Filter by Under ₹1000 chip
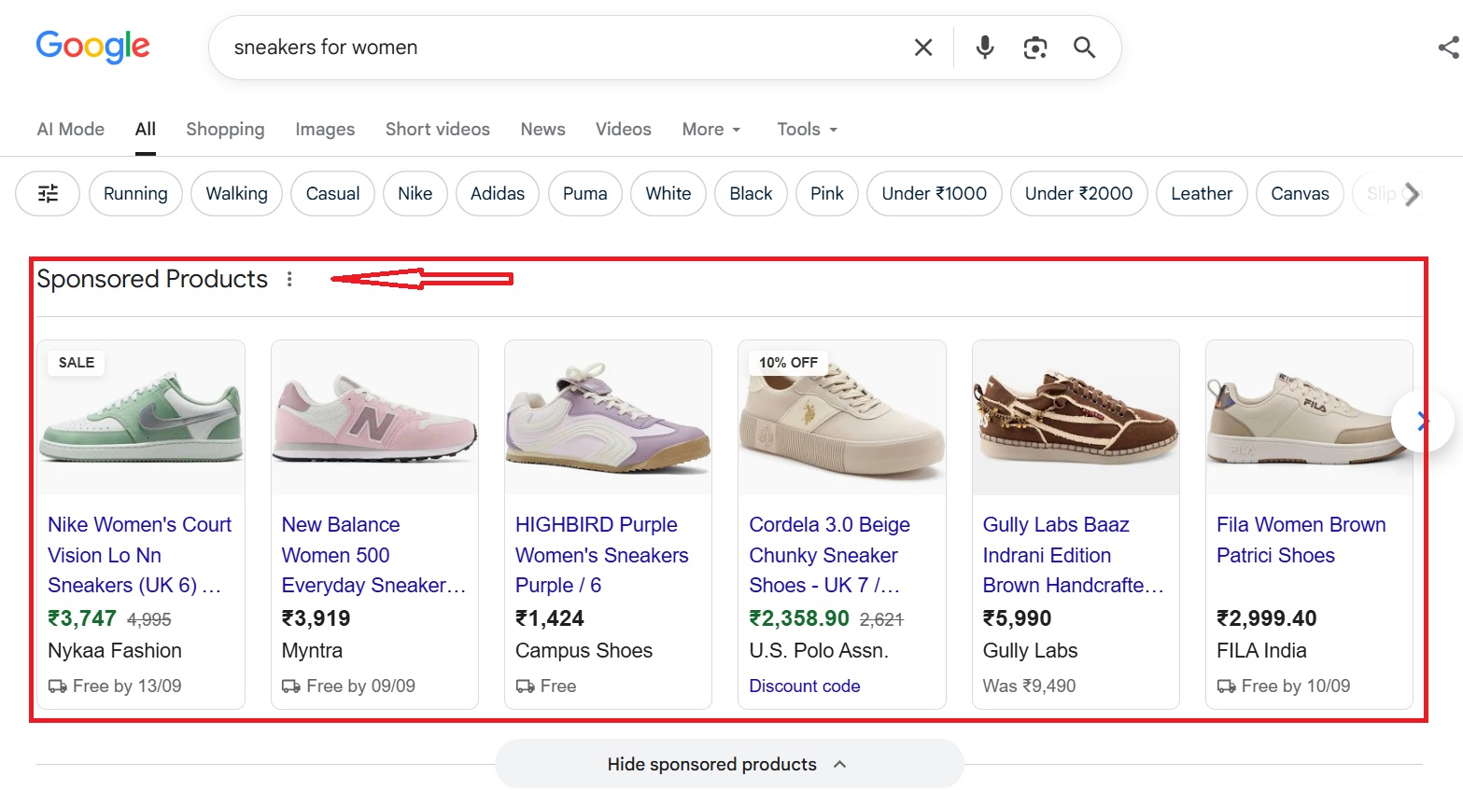 (x=935, y=193)
